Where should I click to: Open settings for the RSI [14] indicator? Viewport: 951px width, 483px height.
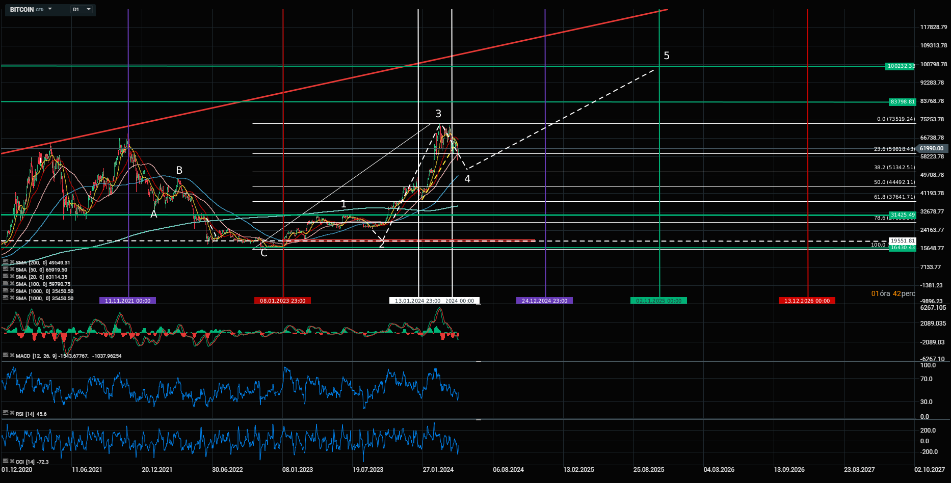[x=6, y=413]
